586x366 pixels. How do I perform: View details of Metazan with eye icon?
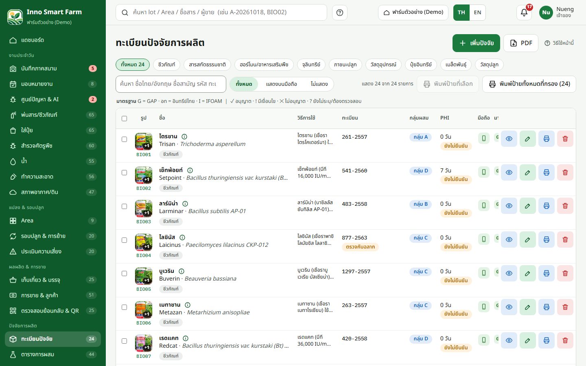(509, 307)
